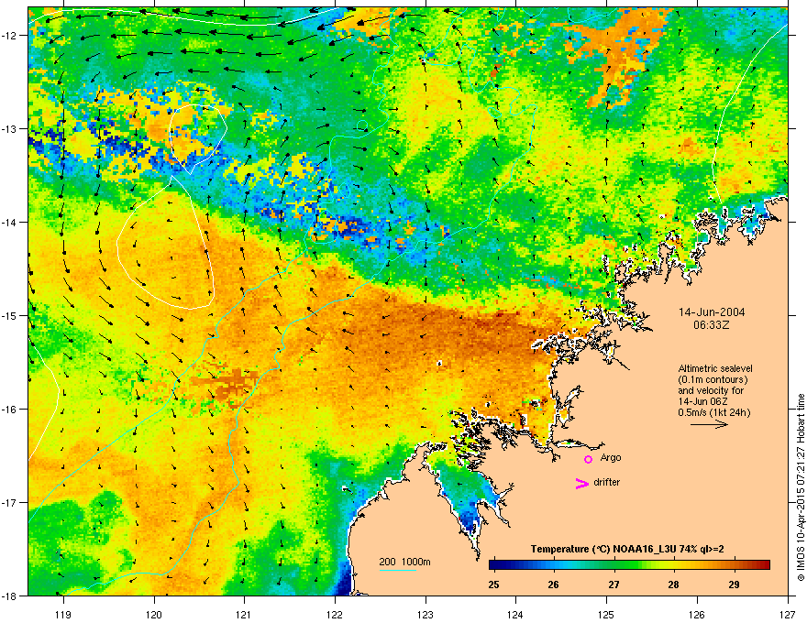
Task: Click the 'and velocity for' caption line
Action: (x=710, y=390)
